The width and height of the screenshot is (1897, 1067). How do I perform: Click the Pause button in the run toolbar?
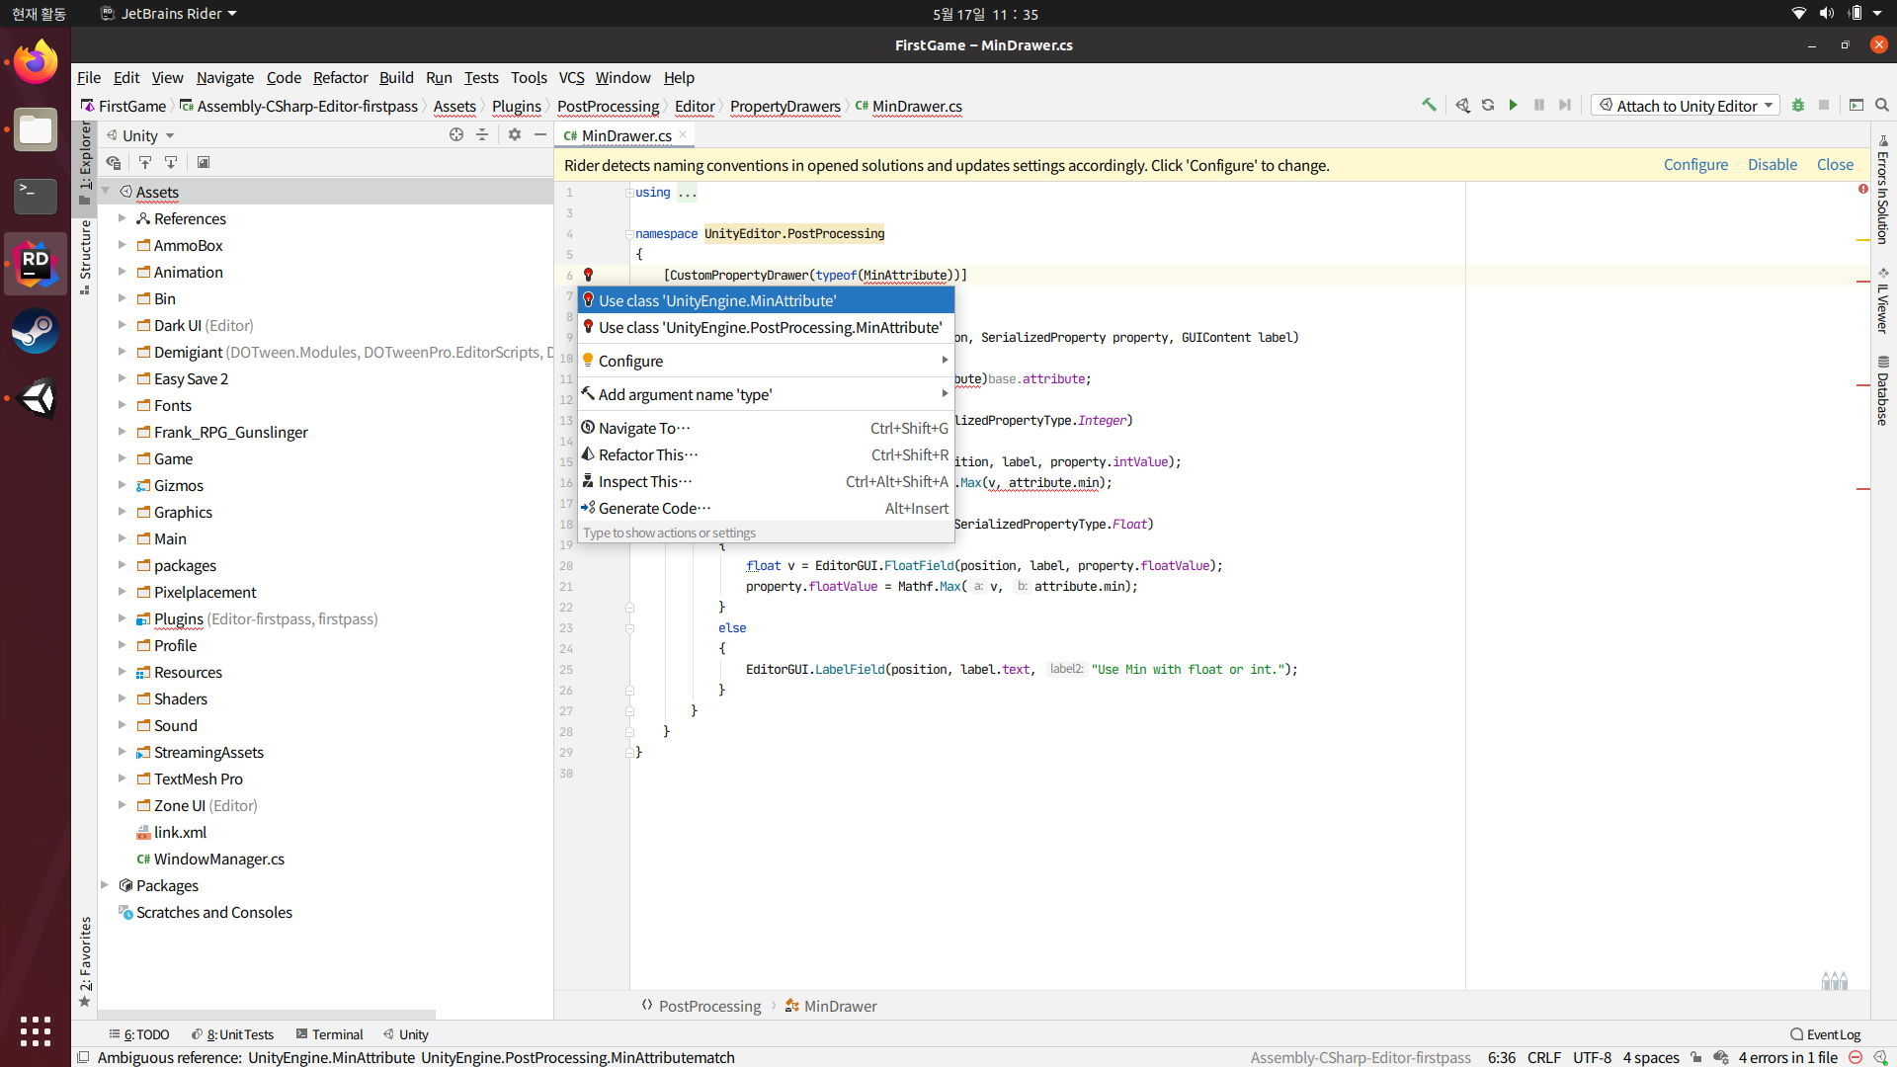[x=1539, y=105]
